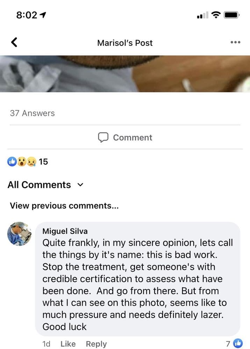This screenshot has width=250, height=349.
Task: Tap the Wow reaction emoji
Action: pos(22,162)
